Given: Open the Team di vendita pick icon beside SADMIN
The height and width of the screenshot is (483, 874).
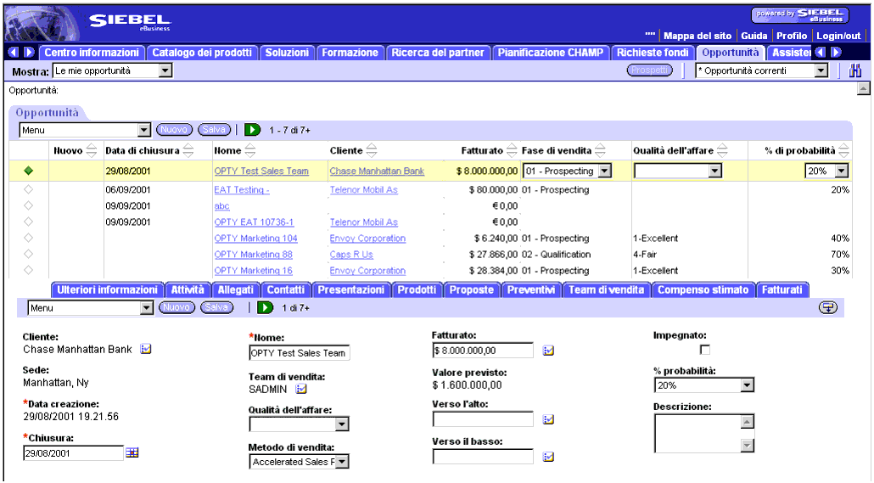Looking at the screenshot, I should [301, 389].
